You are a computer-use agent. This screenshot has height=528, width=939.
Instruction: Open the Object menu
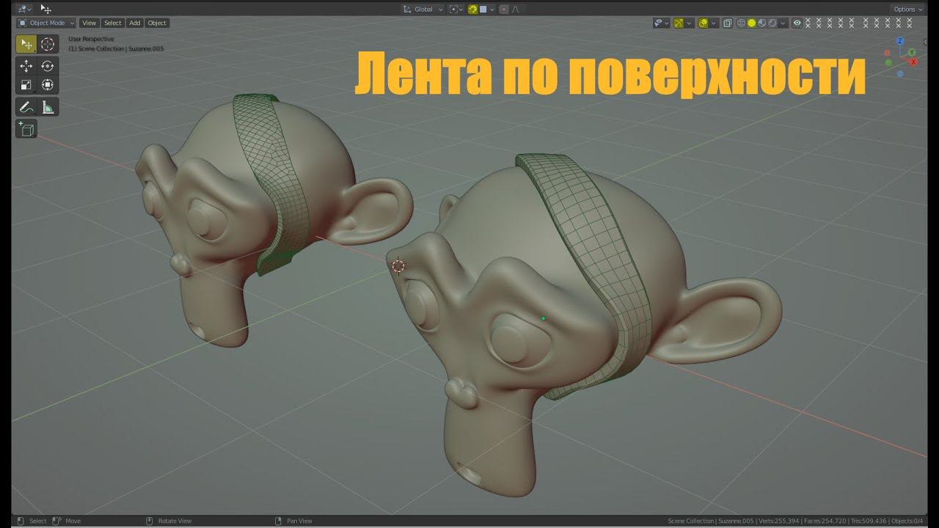pos(157,23)
